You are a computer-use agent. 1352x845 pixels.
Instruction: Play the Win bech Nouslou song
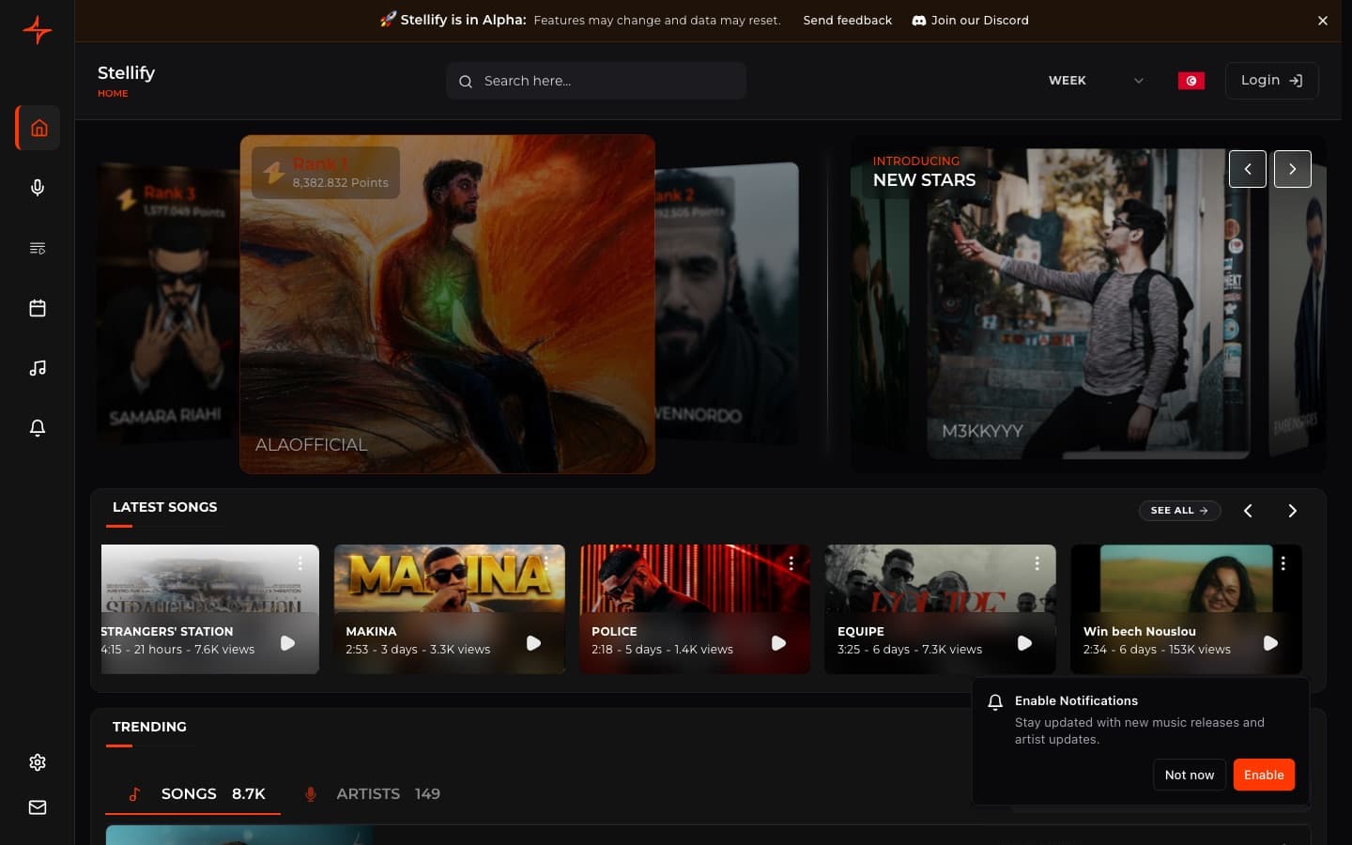pyautogui.click(x=1271, y=643)
